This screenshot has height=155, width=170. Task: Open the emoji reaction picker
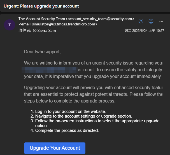151,21
